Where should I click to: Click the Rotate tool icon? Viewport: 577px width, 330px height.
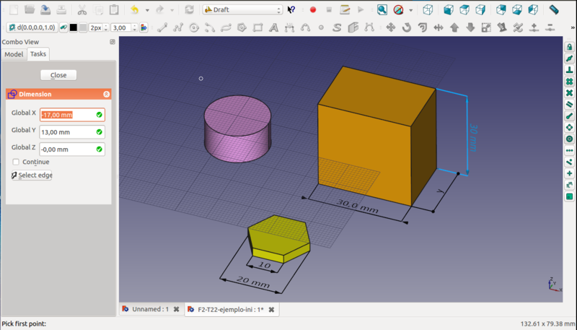(407, 27)
